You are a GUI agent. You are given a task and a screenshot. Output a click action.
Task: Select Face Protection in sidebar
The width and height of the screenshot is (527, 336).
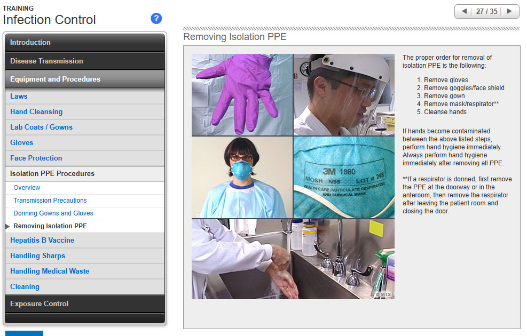click(x=36, y=158)
